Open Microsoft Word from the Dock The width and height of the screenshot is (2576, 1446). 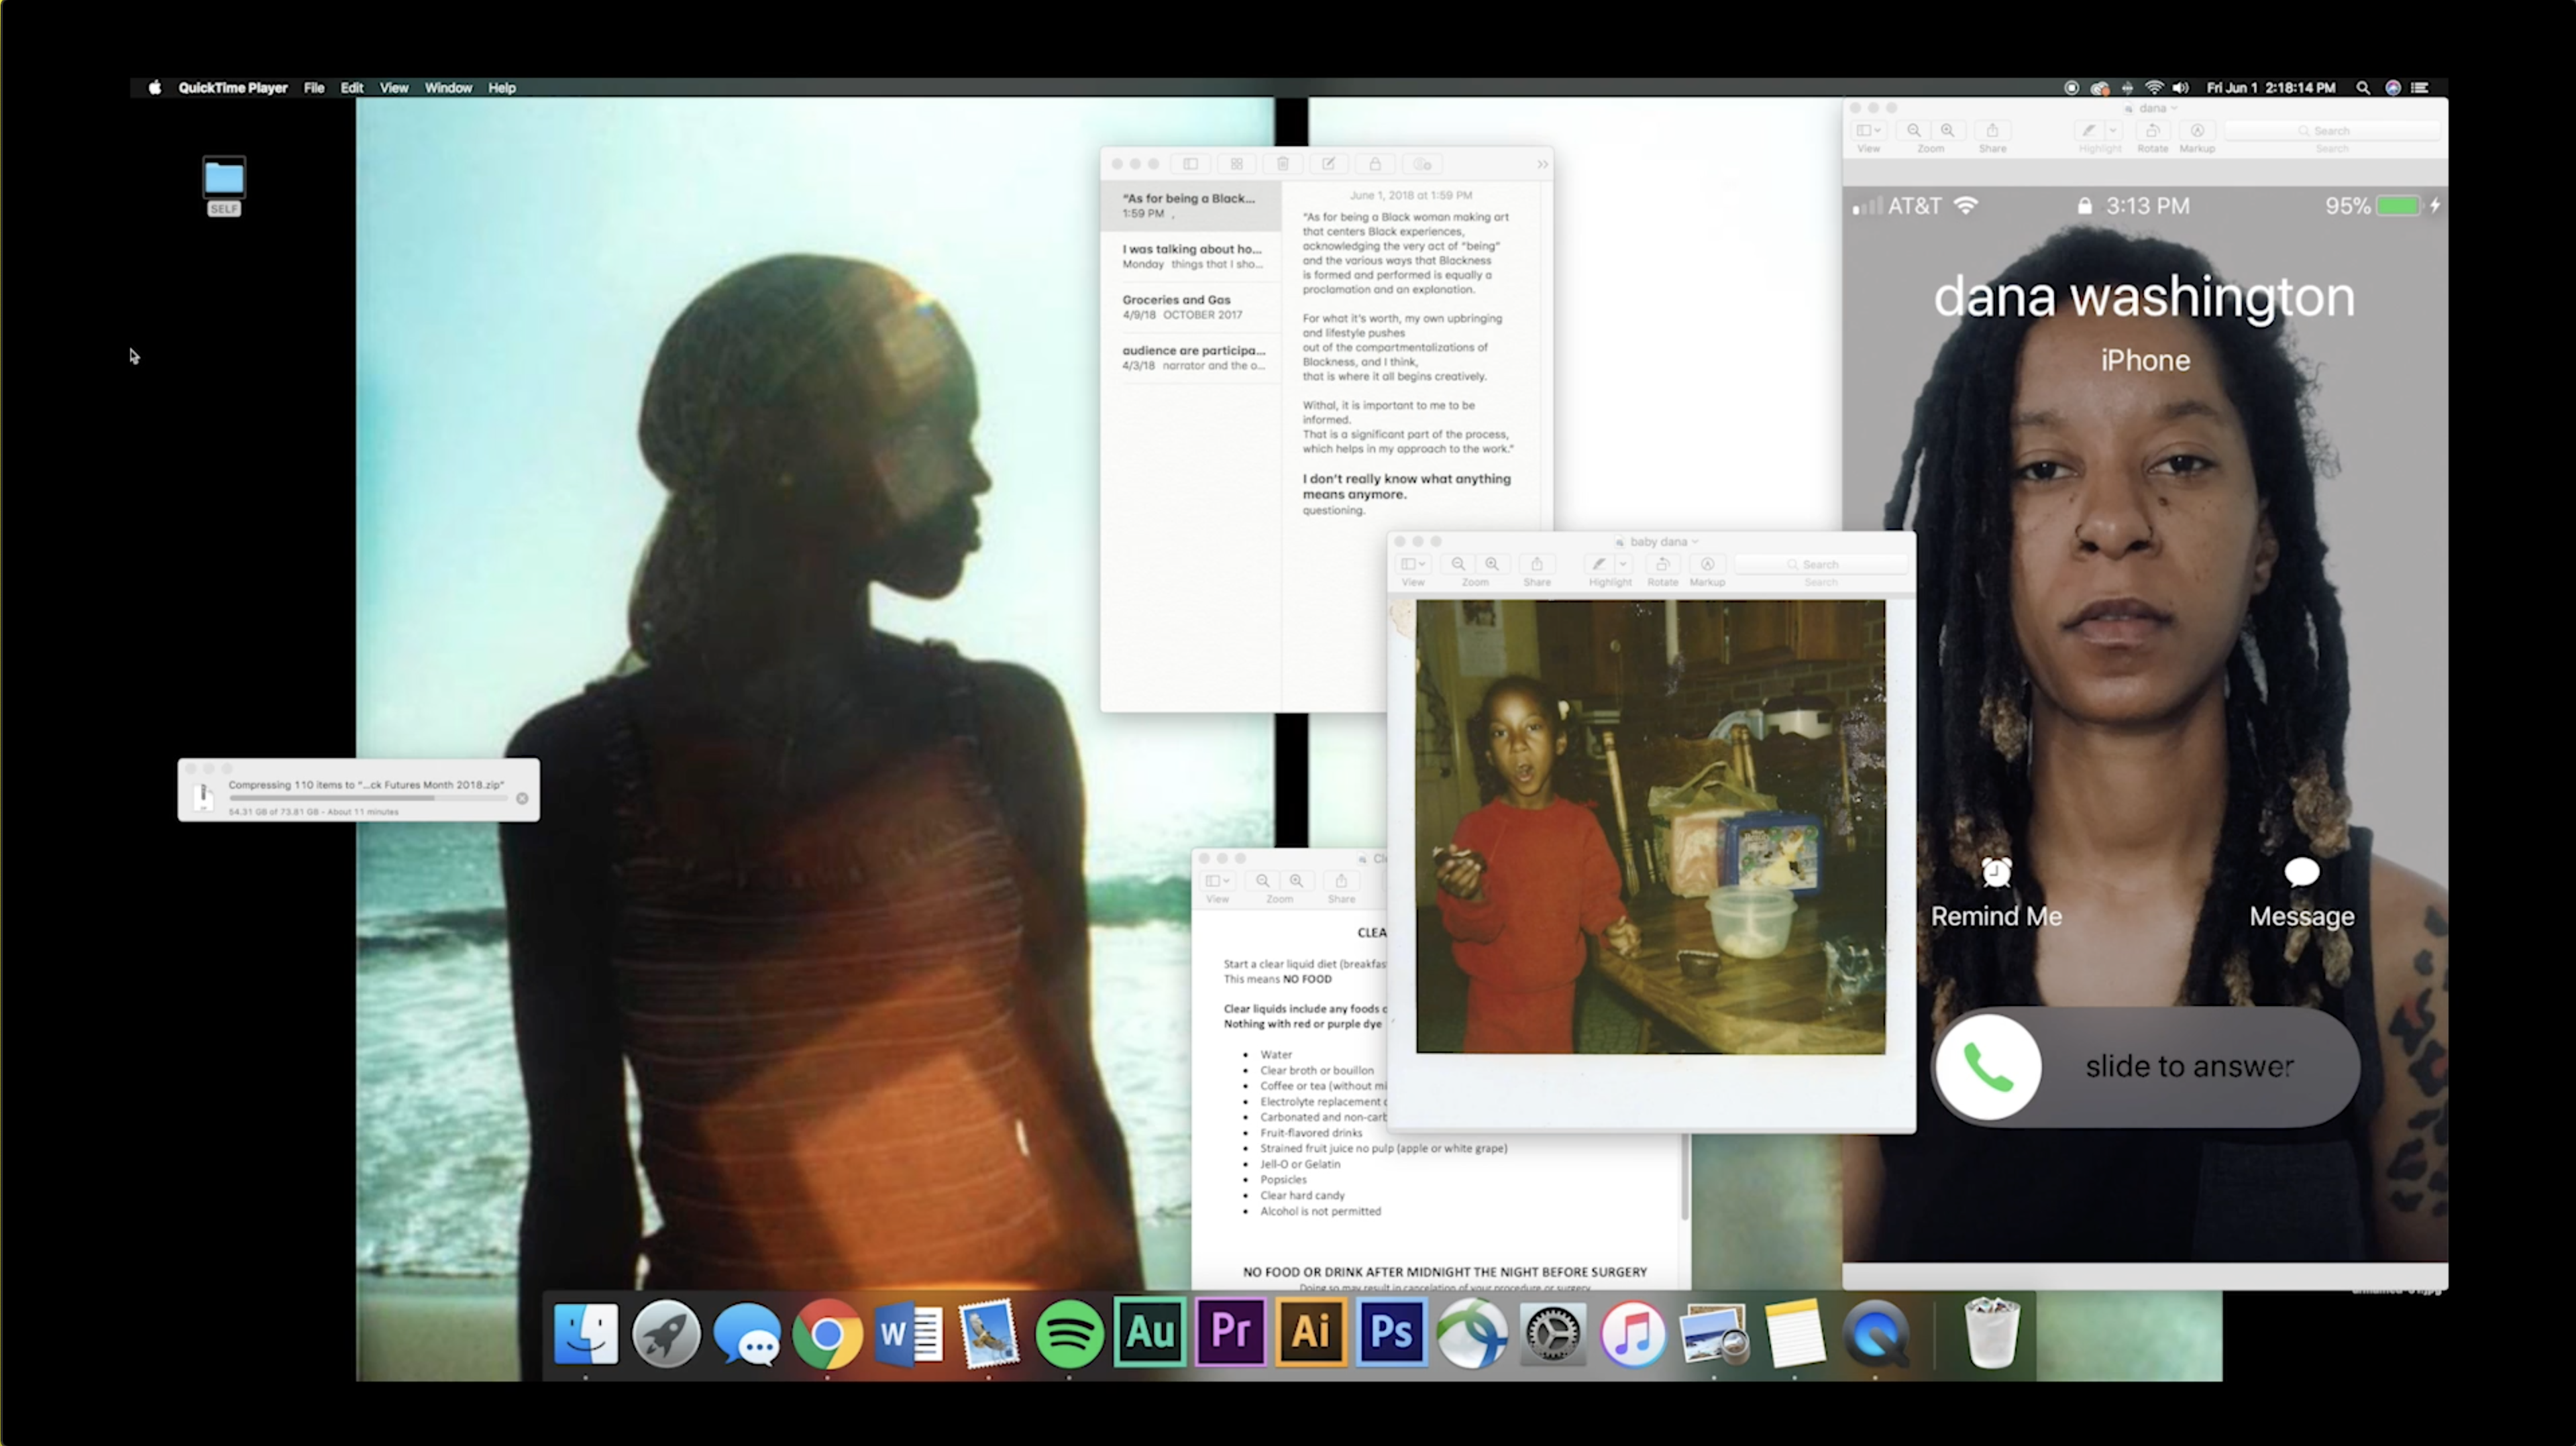908,1333
